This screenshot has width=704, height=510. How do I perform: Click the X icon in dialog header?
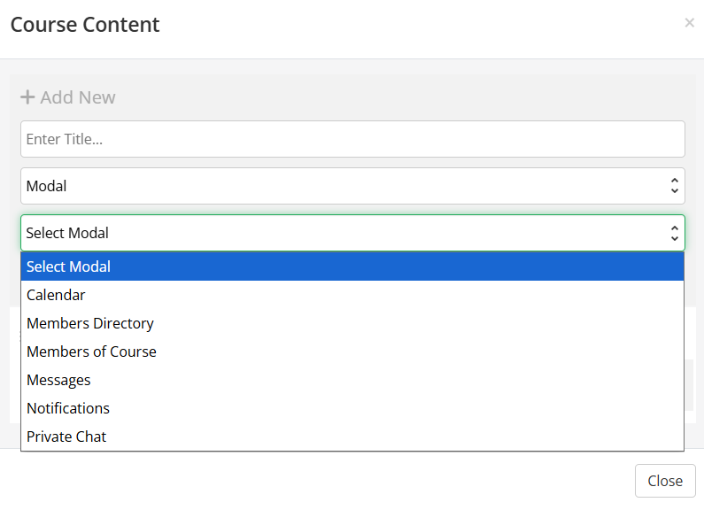click(689, 23)
